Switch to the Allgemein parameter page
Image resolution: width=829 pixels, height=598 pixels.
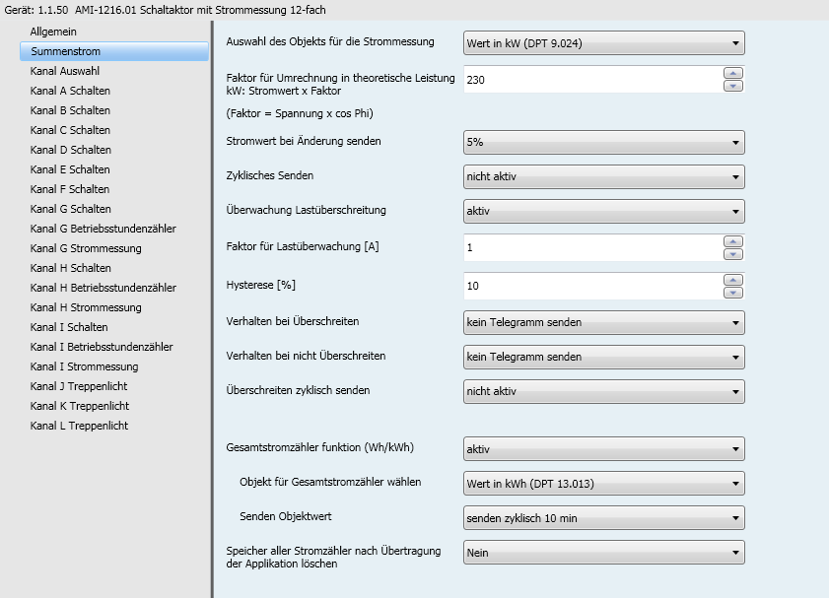(53, 32)
